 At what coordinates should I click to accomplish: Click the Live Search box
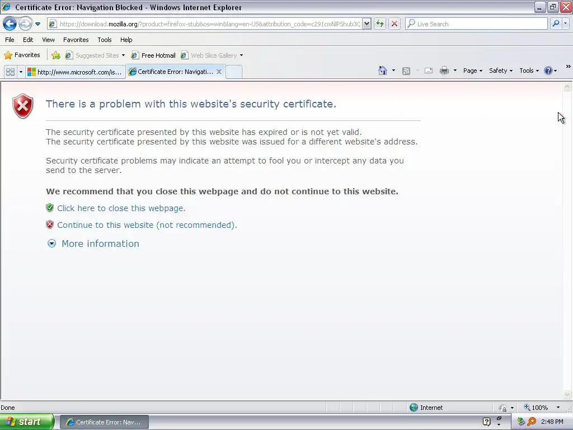pyautogui.click(x=476, y=24)
